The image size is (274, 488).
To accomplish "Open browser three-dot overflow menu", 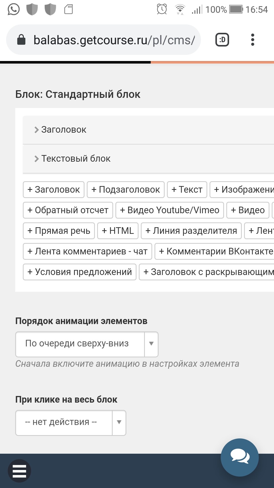I will pos(252,40).
